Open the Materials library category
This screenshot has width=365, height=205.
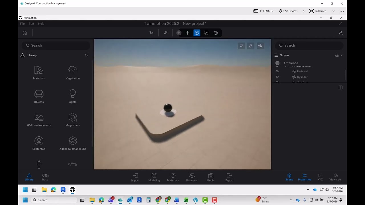tap(39, 73)
